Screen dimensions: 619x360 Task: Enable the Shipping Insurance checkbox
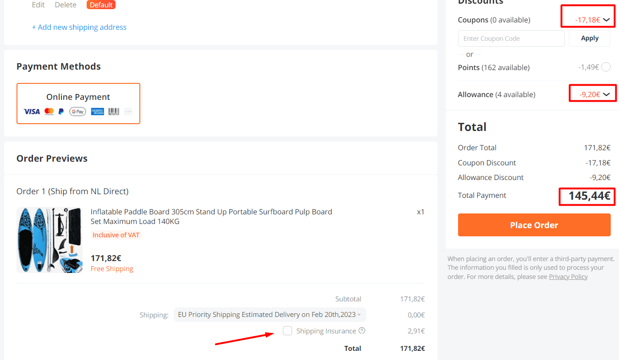(287, 331)
